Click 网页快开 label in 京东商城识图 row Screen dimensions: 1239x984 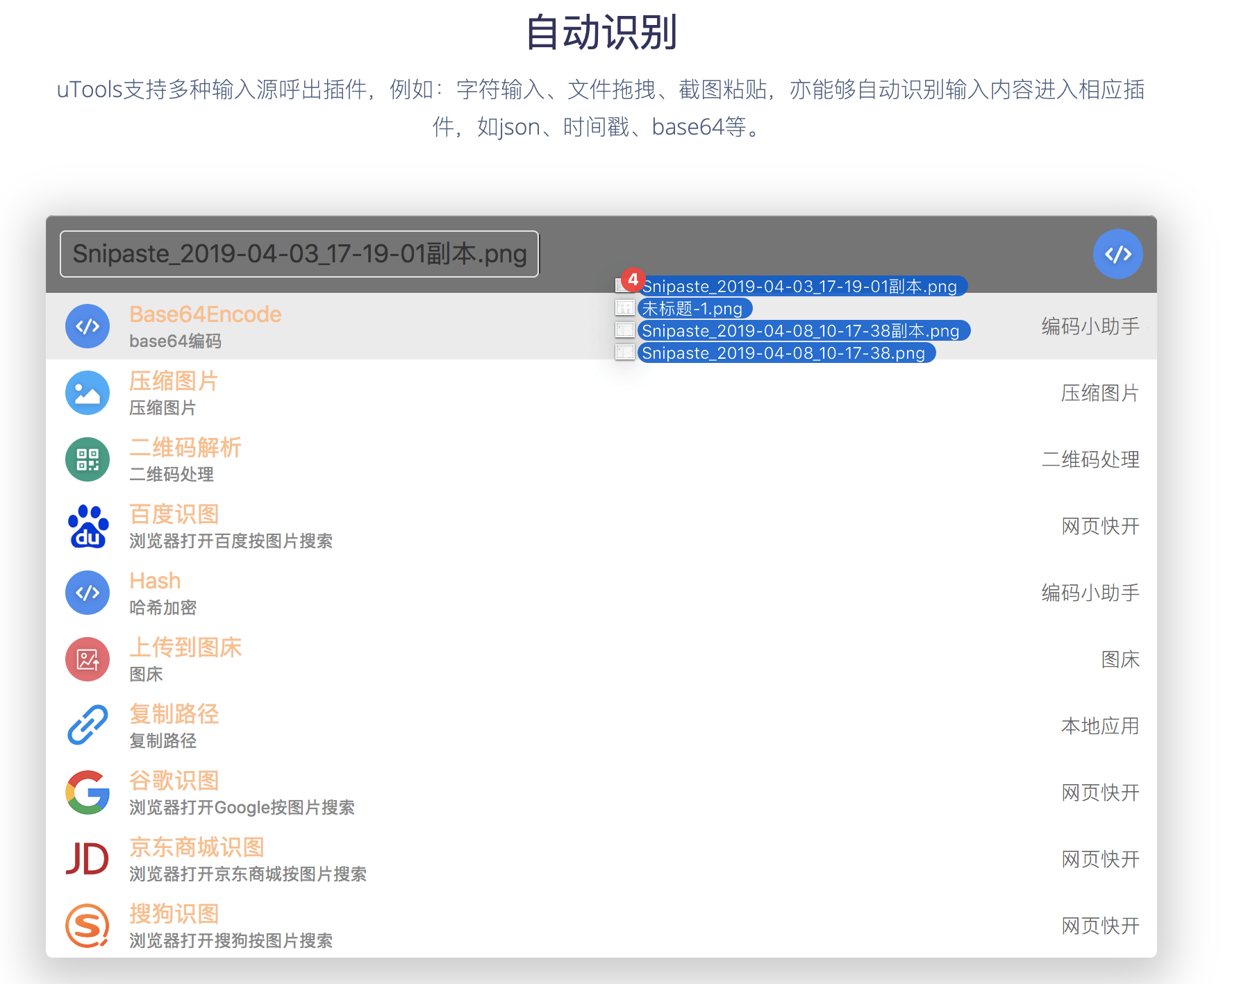click(x=1100, y=859)
